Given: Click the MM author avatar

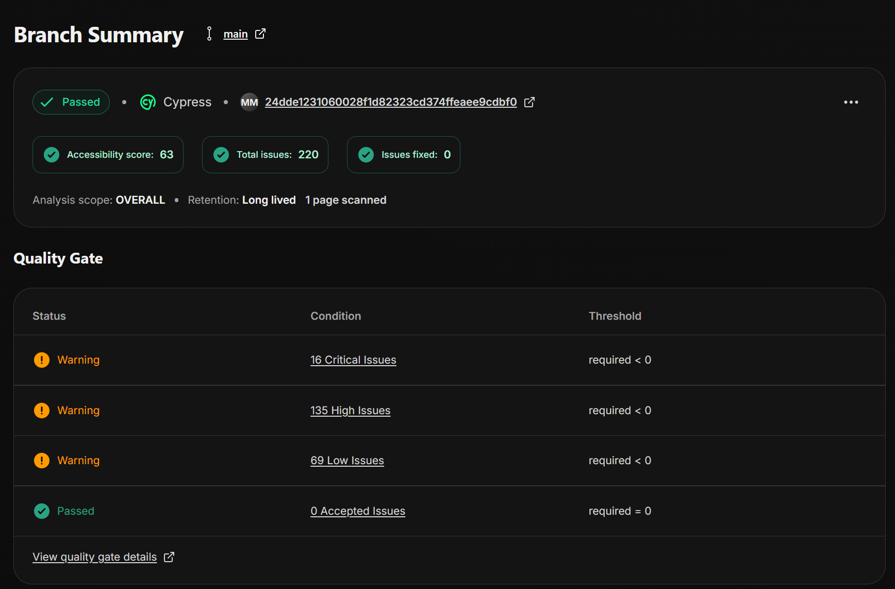Looking at the screenshot, I should coord(249,102).
